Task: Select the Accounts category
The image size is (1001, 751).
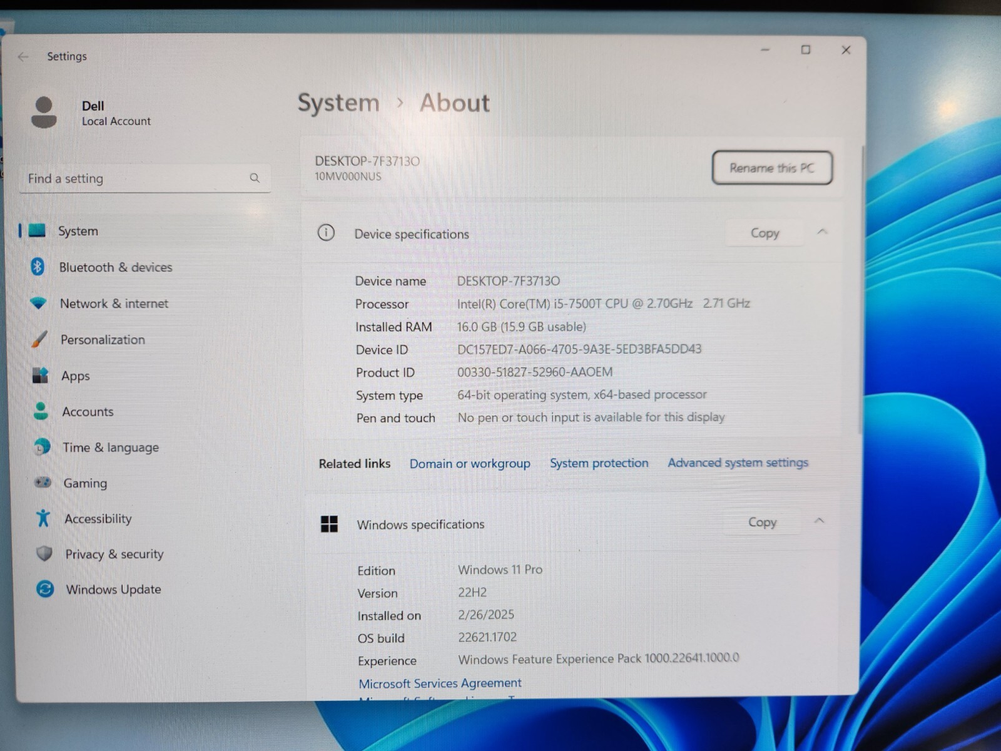Action: coord(88,412)
